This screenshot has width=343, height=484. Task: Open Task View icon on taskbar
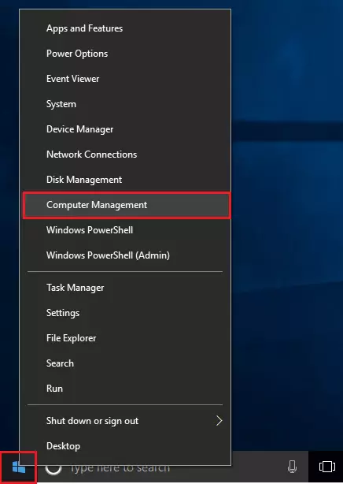tap(327, 467)
